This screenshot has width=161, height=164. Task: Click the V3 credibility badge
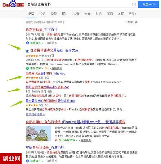click(x=47, y=68)
